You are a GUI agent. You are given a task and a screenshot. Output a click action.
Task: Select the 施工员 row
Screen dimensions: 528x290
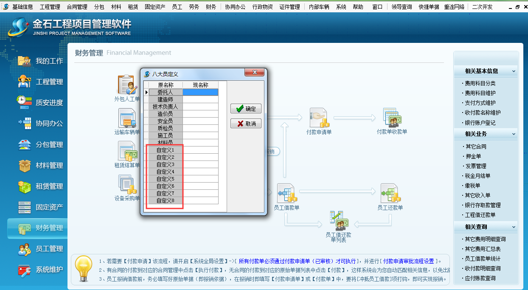click(166, 135)
